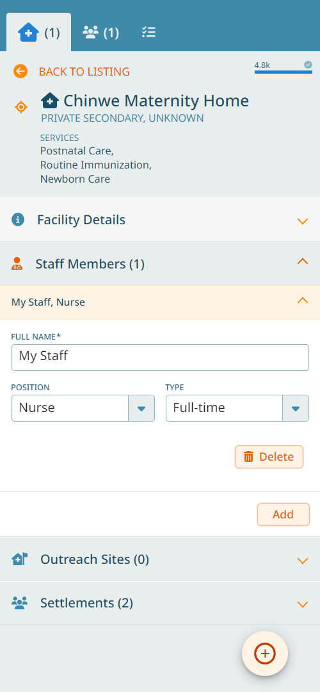Viewport: 320px width, 692px height.
Task: Switch to the people (1) tab
Action: 101,33
